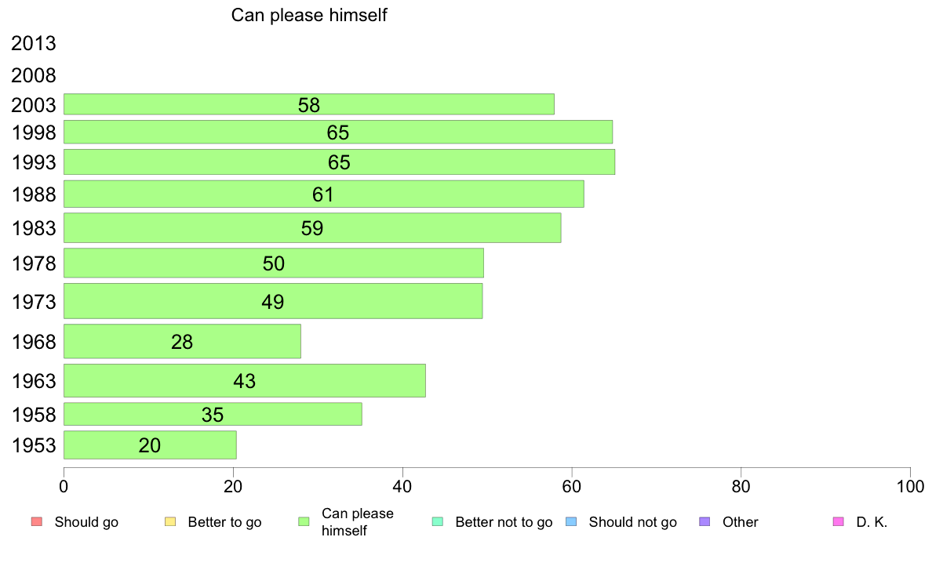Image resolution: width=932 pixels, height=577 pixels.
Task: Click the 1968 bar showing 28
Action: click(x=183, y=341)
